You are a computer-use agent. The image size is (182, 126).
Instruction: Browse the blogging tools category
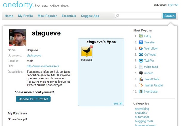click(x=144, y=121)
